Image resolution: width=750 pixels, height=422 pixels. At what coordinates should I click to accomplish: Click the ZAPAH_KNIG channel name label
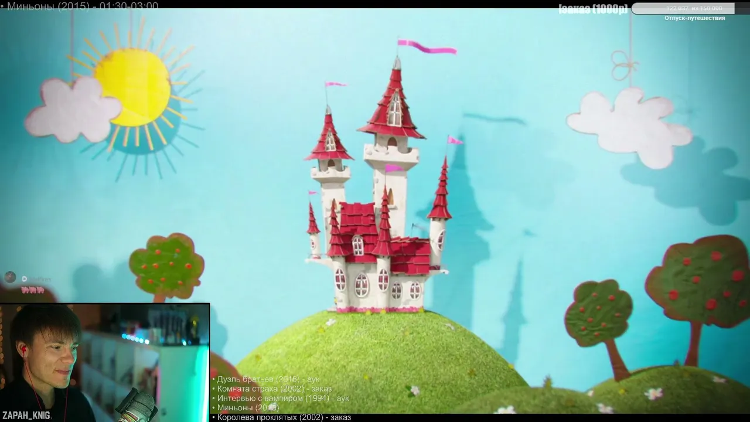26,416
